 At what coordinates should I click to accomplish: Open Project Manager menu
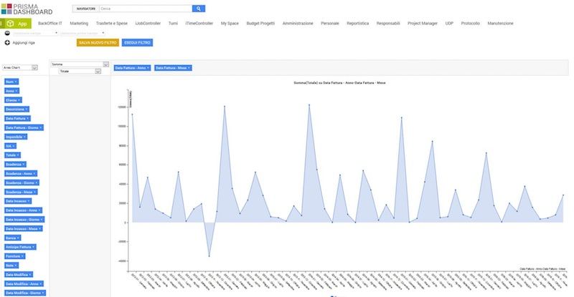[423, 24]
